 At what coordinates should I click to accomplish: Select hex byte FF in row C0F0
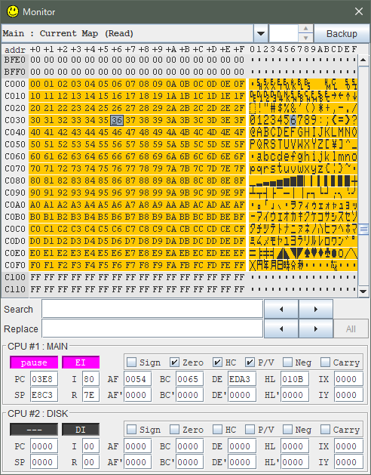click(239, 265)
